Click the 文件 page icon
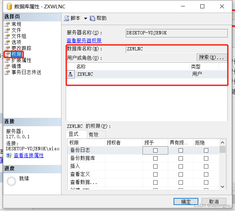Viewport: 235px width, 211px height. [x=7, y=30]
